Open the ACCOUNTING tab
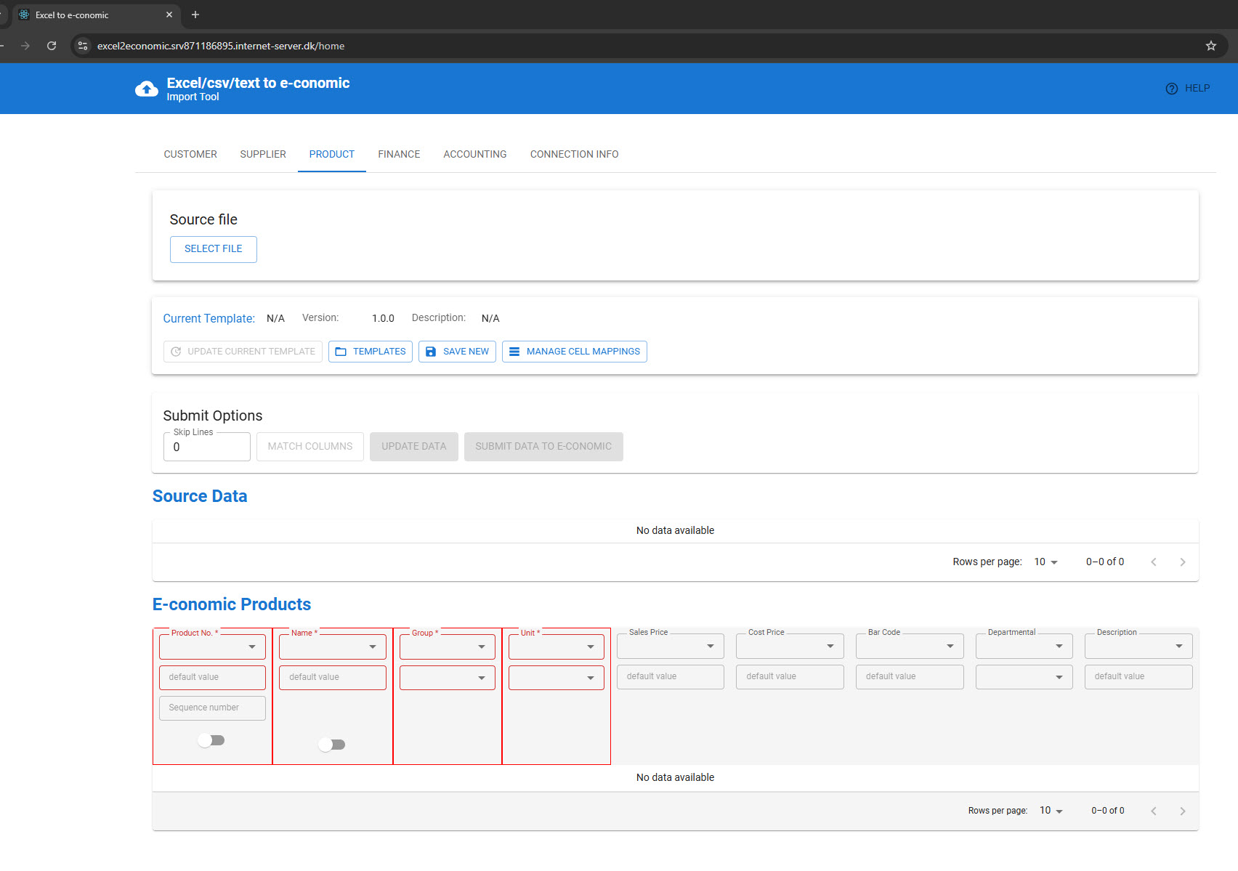1238x871 pixels. coord(475,154)
